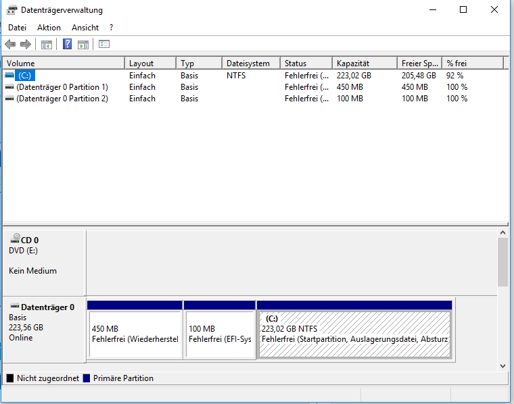Click the drive icon beside (C:)
514x404 pixels.
coord(9,75)
